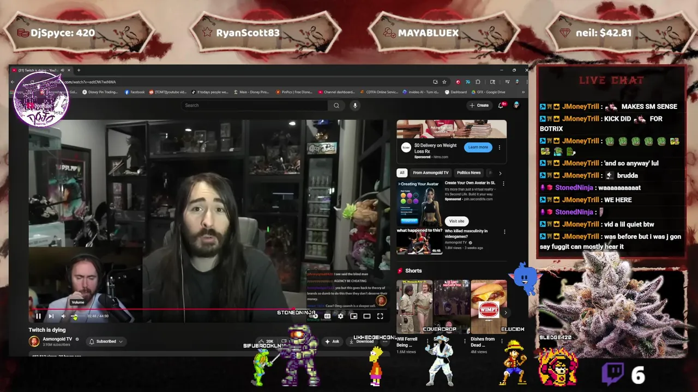Switch player to miniplayer mode

pos(353,316)
